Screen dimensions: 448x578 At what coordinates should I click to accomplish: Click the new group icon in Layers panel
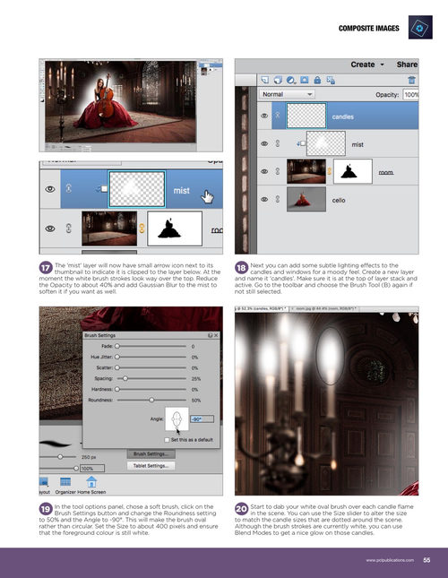coord(278,80)
